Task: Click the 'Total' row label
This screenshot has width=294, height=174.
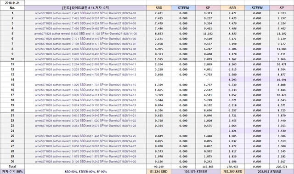Action: [12, 167]
